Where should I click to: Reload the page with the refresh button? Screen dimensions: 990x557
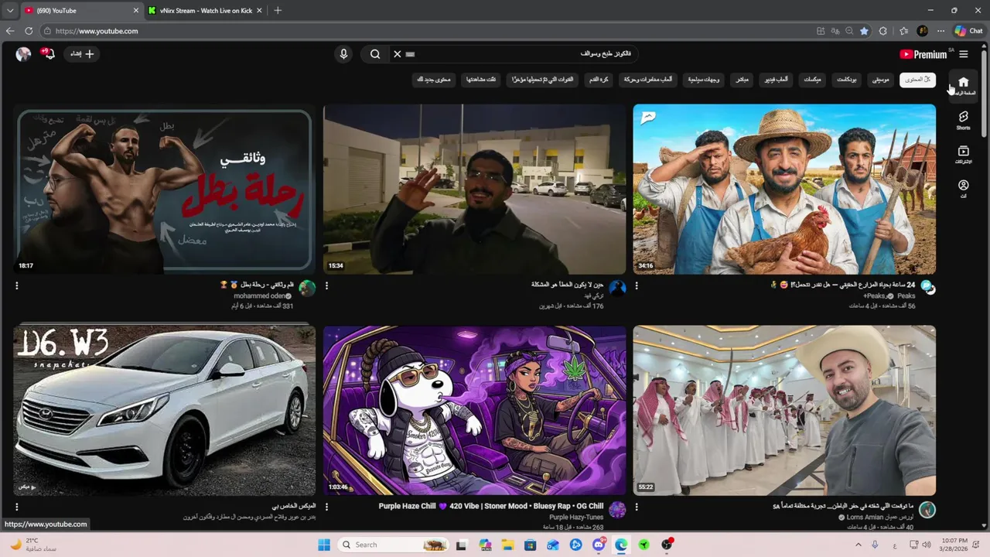point(29,31)
